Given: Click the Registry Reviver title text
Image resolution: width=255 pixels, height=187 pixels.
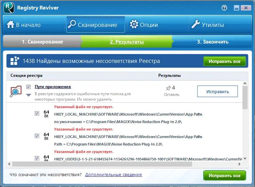Looking at the screenshot, I should [x=38, y=7].
